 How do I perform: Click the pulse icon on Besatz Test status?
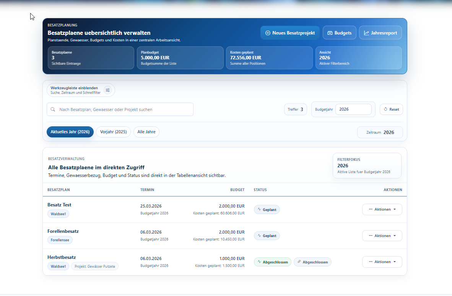click(x=259, y=209)
